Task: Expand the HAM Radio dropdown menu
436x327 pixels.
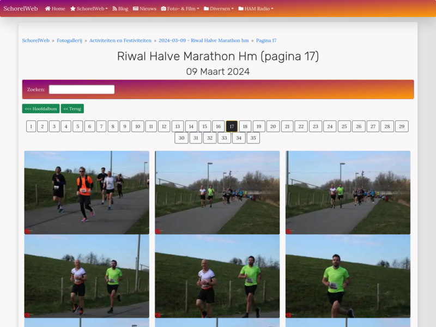Action: 256,9
